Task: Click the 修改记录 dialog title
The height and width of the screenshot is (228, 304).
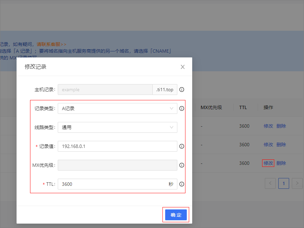Action: [x=35, y=67]
